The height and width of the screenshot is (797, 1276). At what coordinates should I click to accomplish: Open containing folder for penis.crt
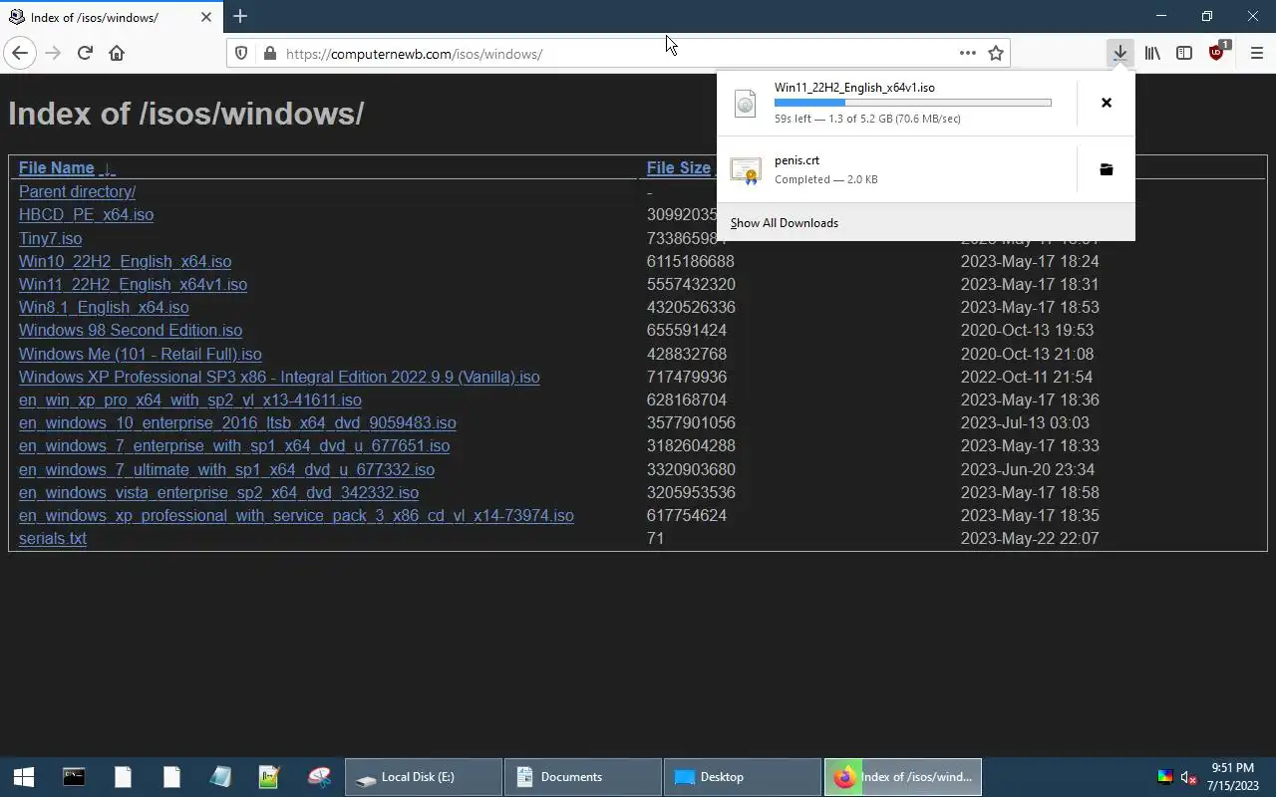pos(1106,169)
